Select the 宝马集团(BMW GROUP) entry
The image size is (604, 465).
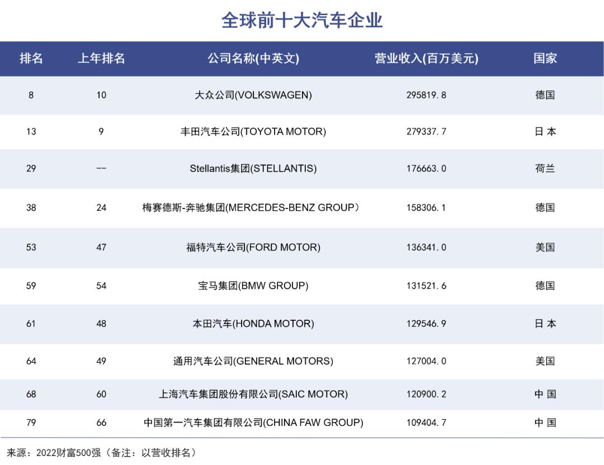click(253, 286)
